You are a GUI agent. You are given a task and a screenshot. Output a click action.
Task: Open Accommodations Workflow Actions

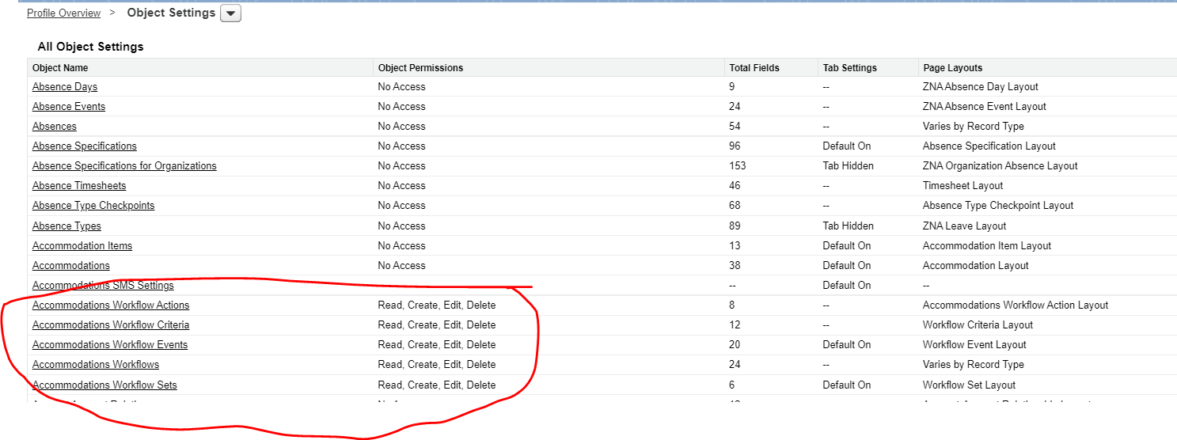(111, 305)
